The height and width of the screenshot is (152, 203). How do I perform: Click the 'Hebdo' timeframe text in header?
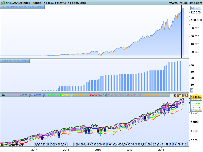tap(37, 3)
